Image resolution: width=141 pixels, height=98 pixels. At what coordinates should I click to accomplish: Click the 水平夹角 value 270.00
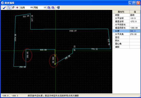[135, 34]
